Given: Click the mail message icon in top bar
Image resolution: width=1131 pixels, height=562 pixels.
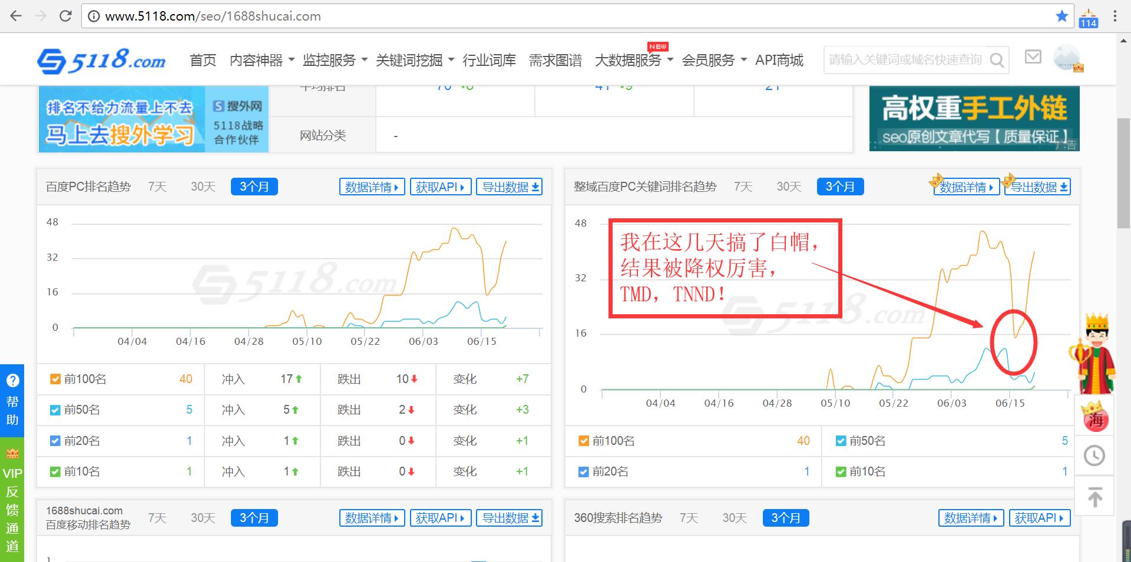Looking at the screenshot, I should click(x=1034, y=57).
